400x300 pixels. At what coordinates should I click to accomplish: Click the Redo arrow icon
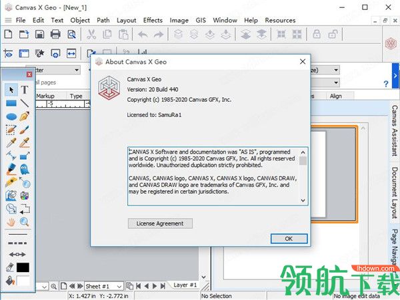click(159, 34)
